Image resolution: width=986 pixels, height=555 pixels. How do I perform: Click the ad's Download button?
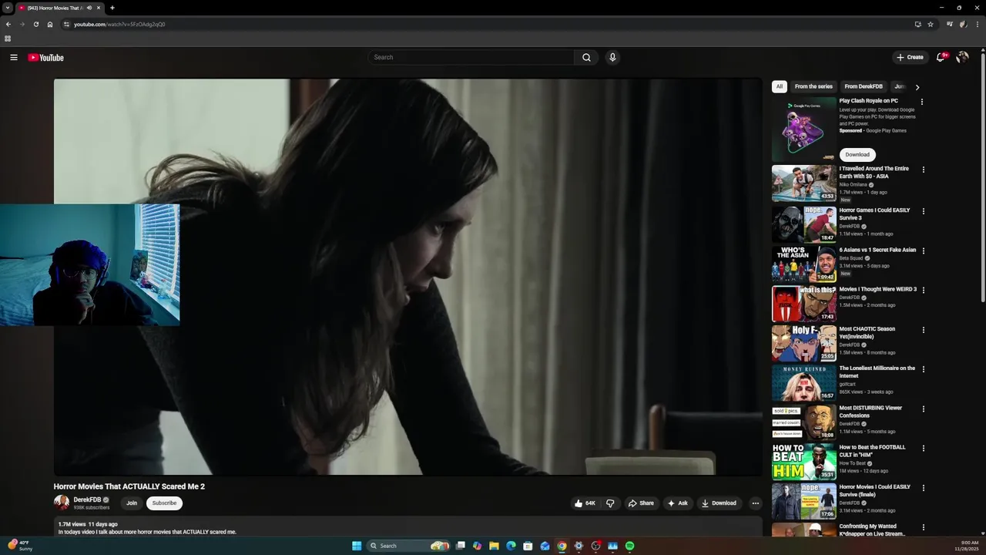(x=857, y=154)
